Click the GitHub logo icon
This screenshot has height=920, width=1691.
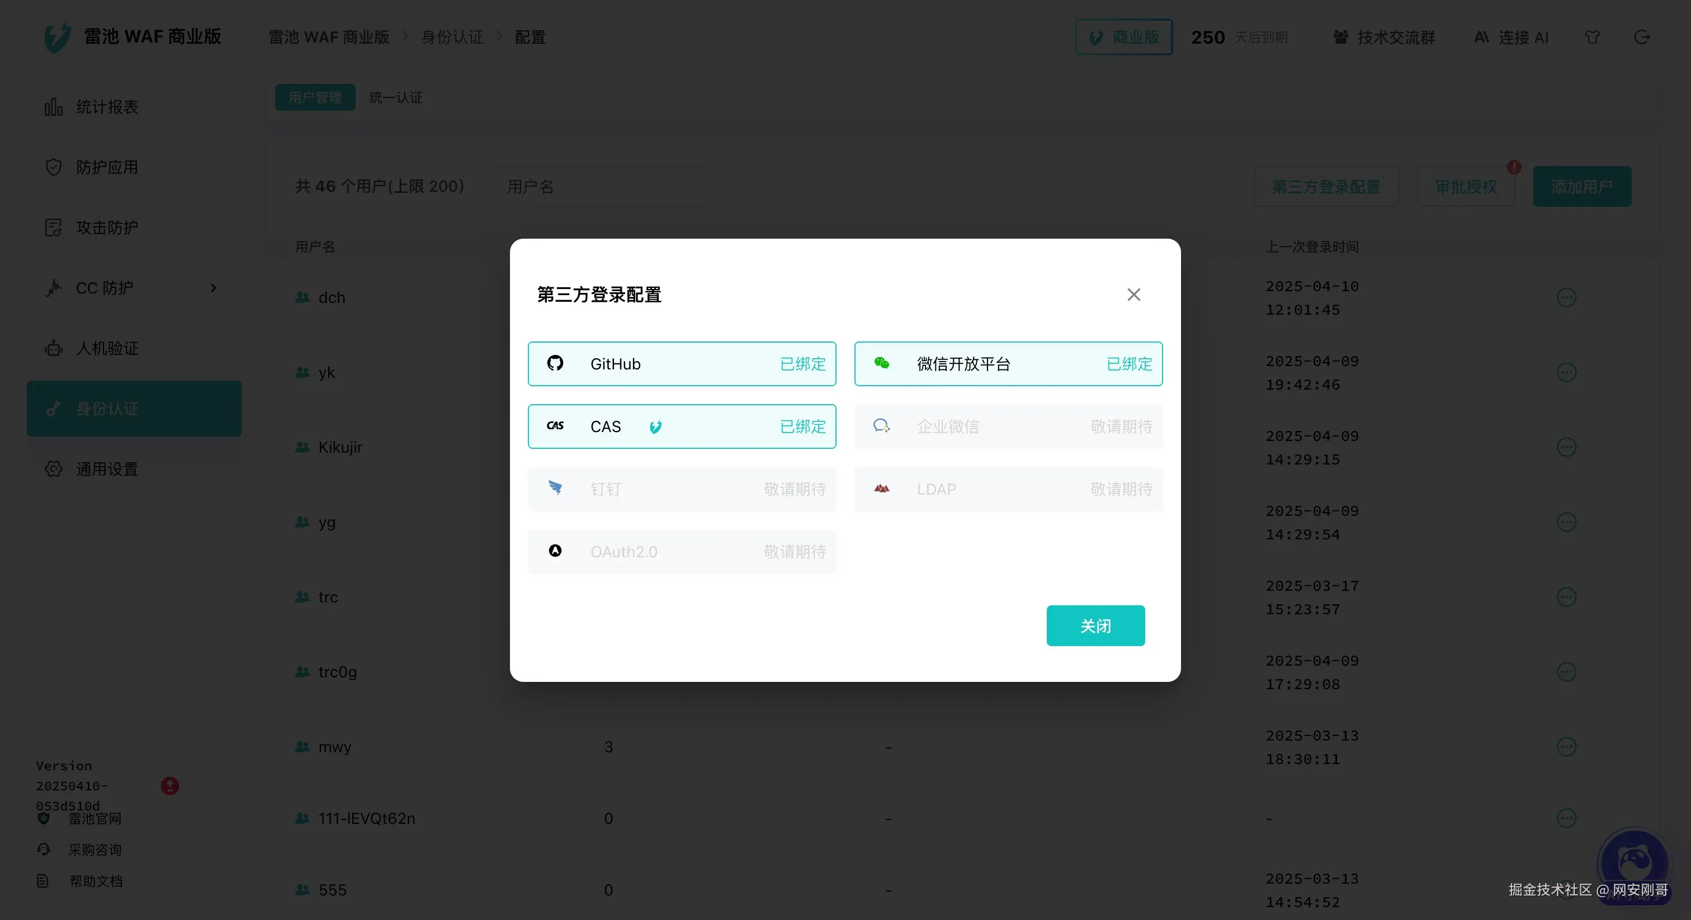point(555,363)
